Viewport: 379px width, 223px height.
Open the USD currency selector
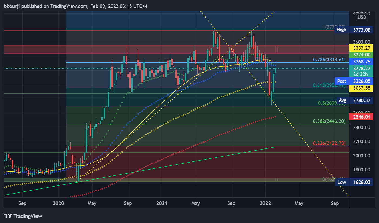(x=362, y=17)
